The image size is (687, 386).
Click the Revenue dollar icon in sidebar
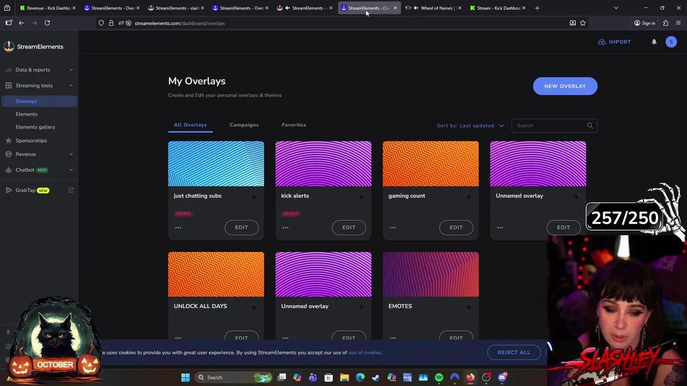[x=9, y=154]
